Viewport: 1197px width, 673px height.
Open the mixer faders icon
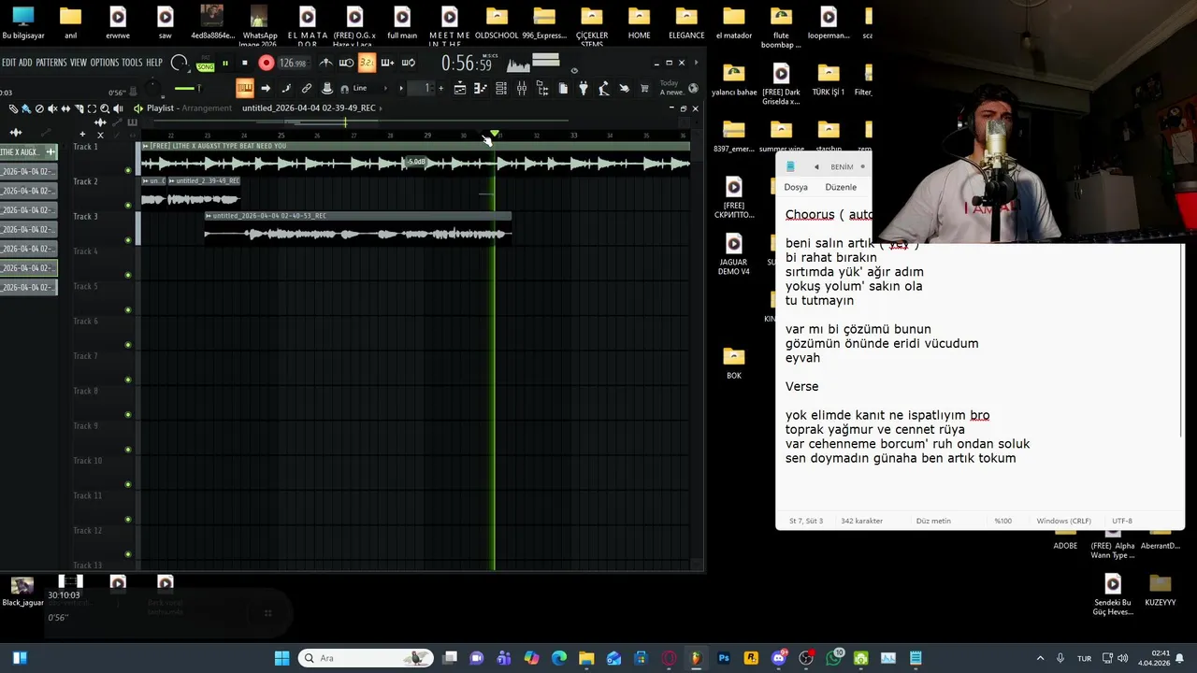pos(522,89)
